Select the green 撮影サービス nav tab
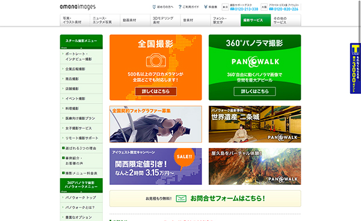The image size is (361, 221). click(256, 20)
